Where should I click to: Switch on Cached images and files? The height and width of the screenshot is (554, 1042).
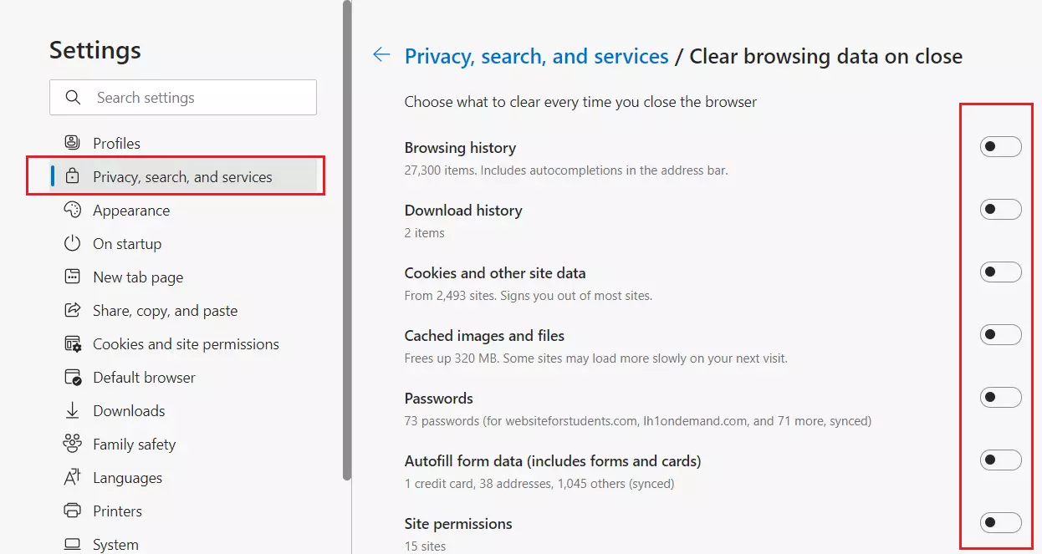click(1000, 335)
